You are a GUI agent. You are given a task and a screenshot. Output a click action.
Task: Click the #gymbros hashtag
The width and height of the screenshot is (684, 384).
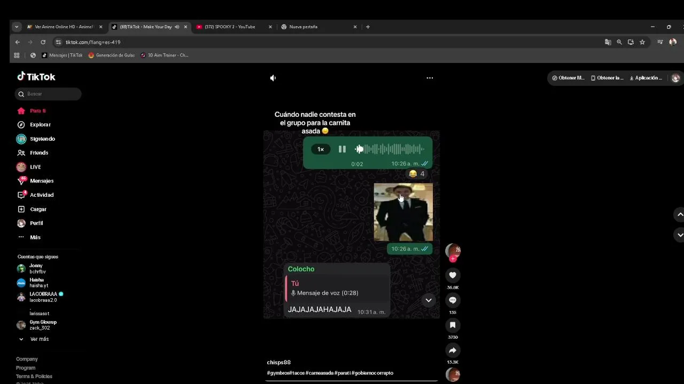pyautogui.click(x=278, y=373)
